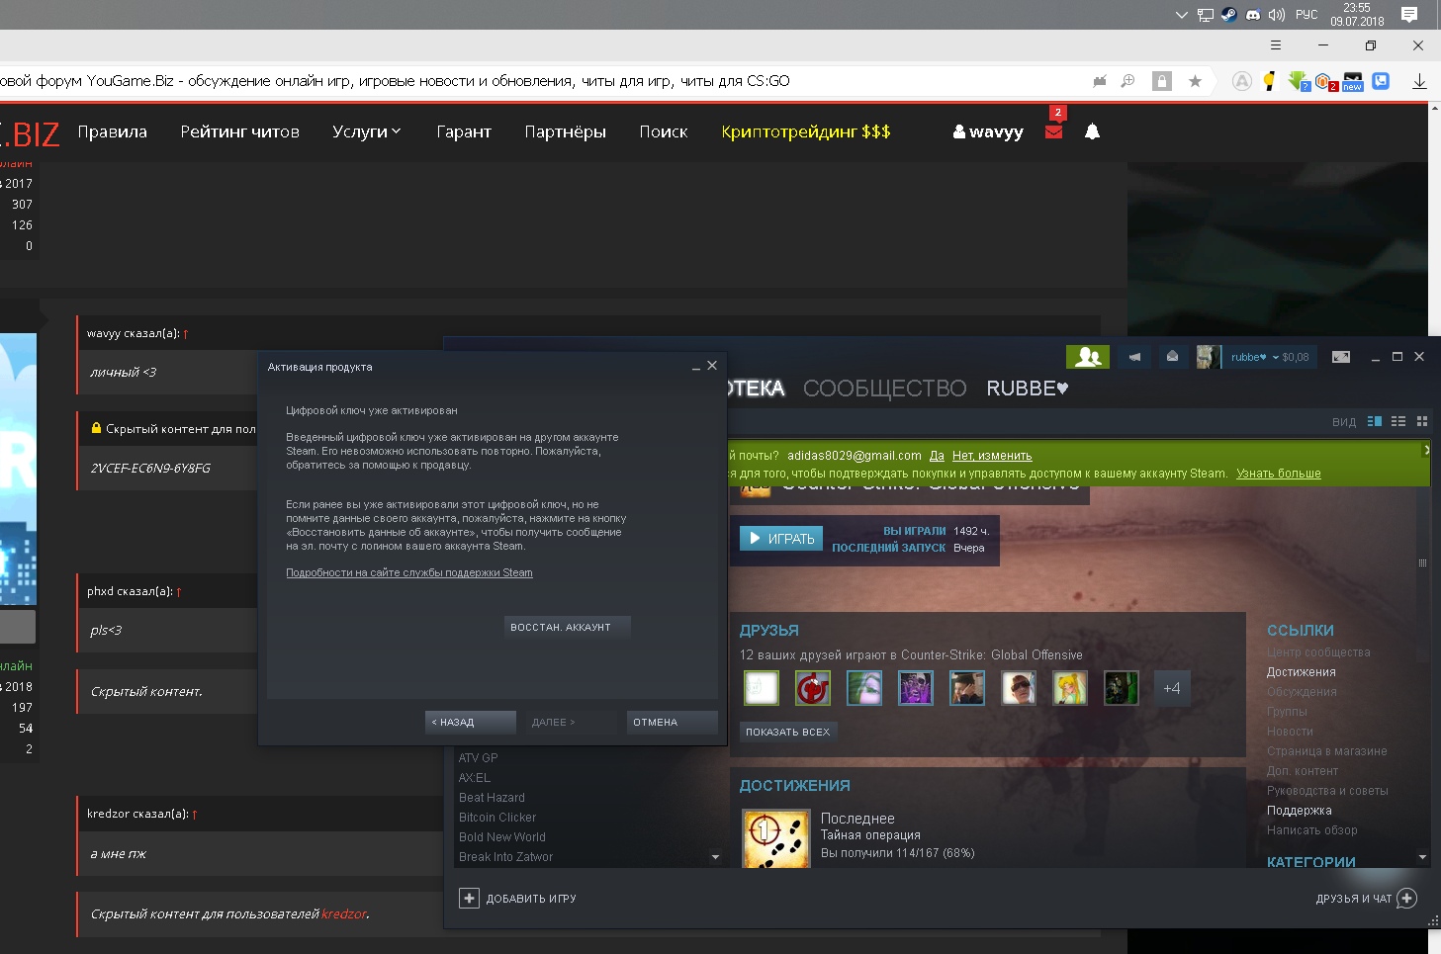Viewport: 1441px width, 954px height.
Task: Click the grey letter A extension icon
Action: coord(1242,81)
